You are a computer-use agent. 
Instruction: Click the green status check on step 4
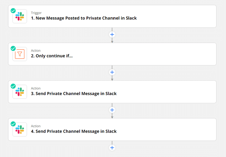[x=13, y=124]
